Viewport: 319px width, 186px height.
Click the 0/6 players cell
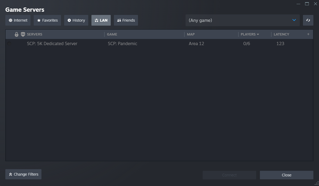[247, 44]
